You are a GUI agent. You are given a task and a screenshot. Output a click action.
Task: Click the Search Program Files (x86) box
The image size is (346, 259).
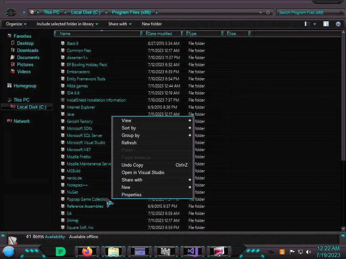[310, 12]
